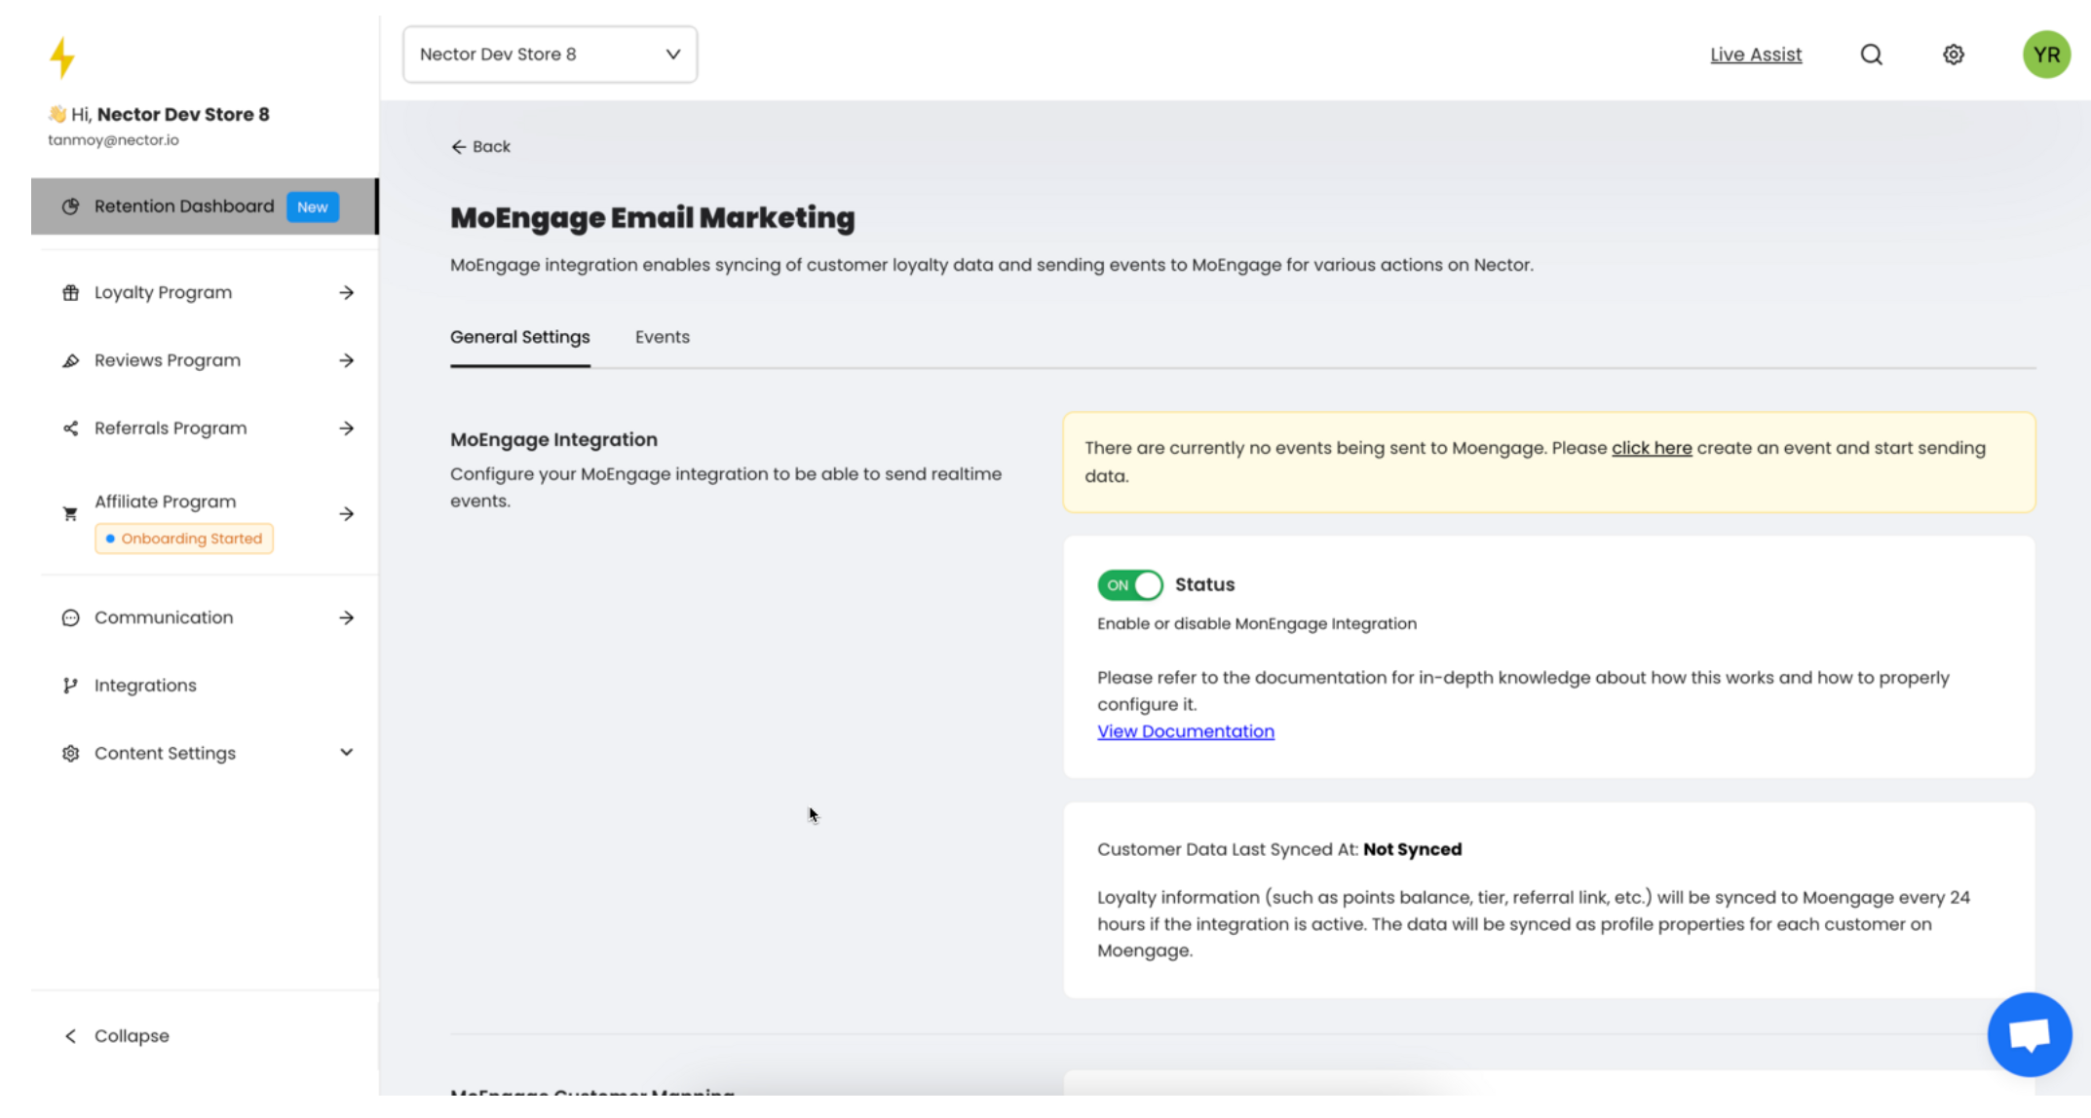Click the Onboarding Started badge
2091x1118 pixels.
[x=184, y=539]
